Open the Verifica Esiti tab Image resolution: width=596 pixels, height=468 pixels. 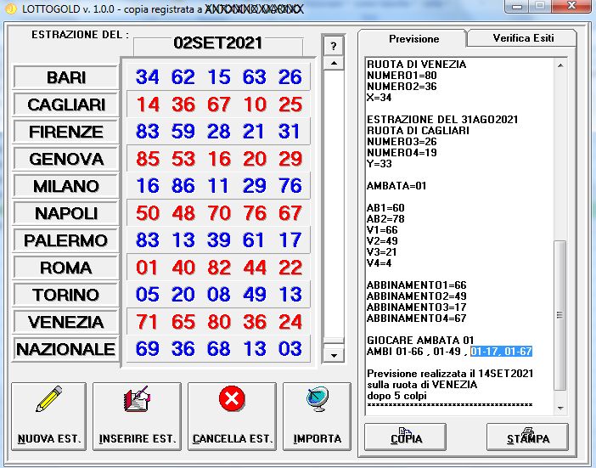coord(523,38)
